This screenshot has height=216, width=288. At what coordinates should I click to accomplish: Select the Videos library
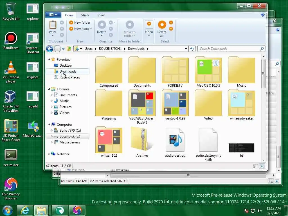coord(64,112)
